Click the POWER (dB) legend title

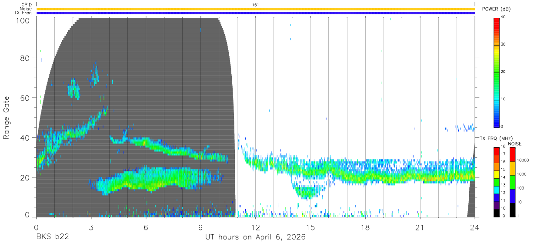tap(496, 9)
